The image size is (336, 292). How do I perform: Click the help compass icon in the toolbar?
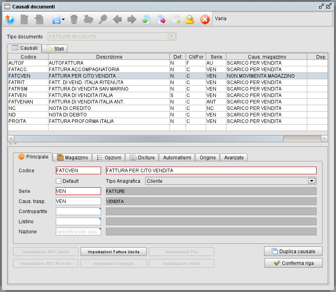point(10,19)
